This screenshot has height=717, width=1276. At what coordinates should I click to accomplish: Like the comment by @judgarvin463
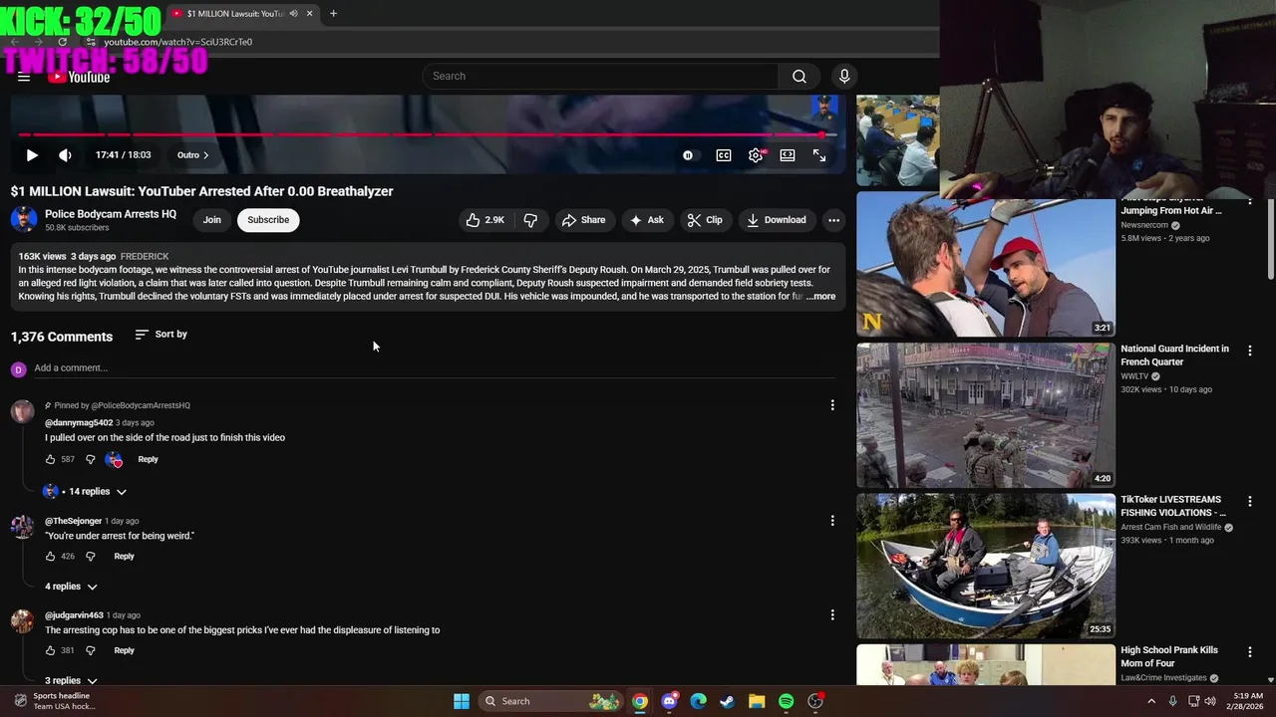click(x=50, y=650)
